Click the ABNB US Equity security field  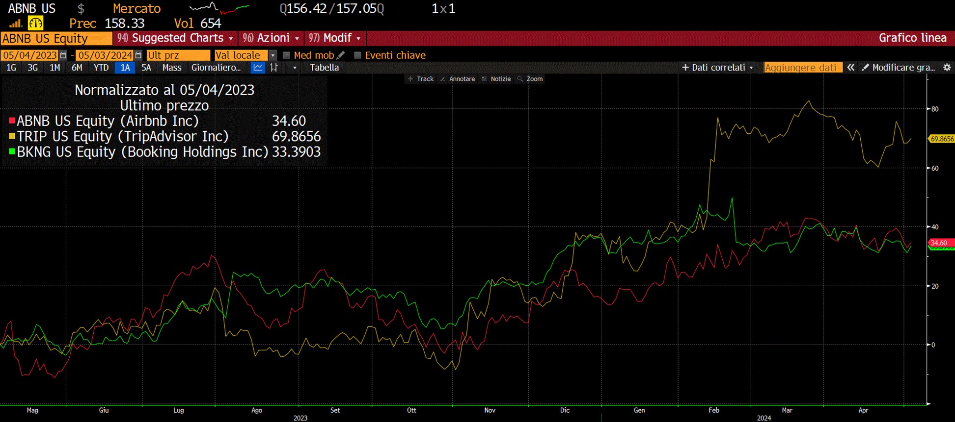click(56, 38)
